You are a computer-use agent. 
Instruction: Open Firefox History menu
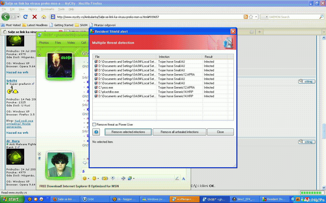point(33,9)
